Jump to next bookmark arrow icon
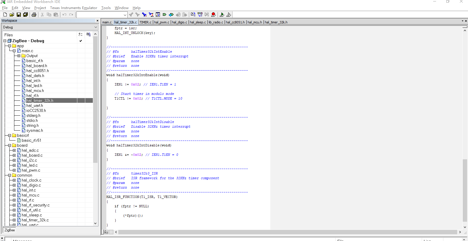 tap(171, 15)
